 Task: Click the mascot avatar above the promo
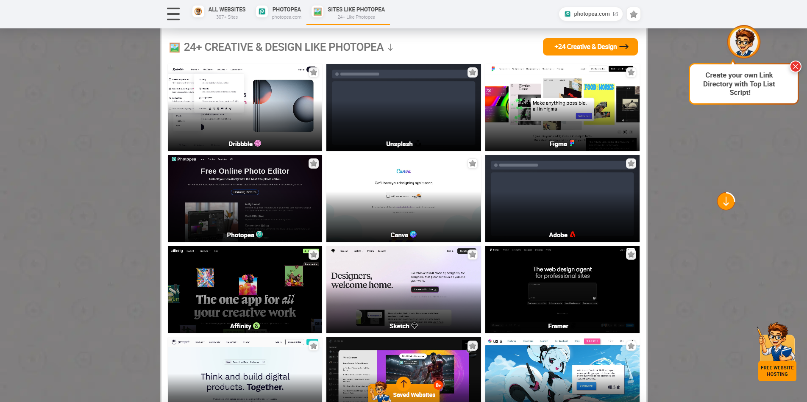point(744,42)
